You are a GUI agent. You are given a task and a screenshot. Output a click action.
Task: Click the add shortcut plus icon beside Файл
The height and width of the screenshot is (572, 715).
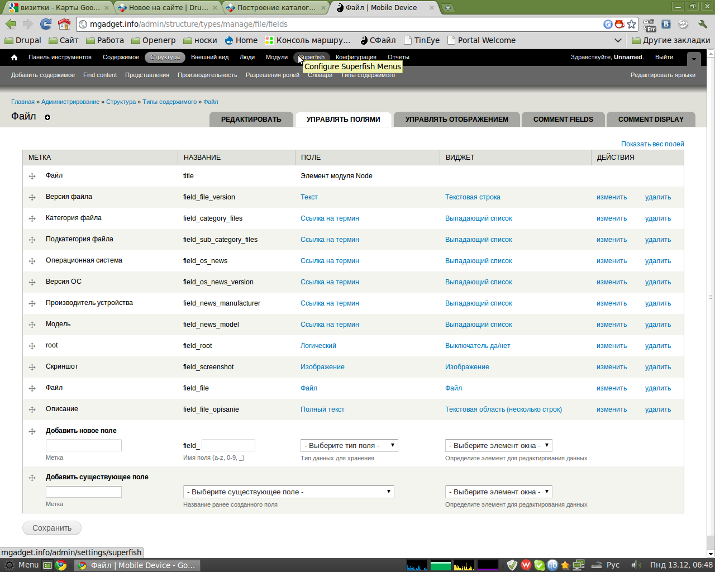[47, 117]
